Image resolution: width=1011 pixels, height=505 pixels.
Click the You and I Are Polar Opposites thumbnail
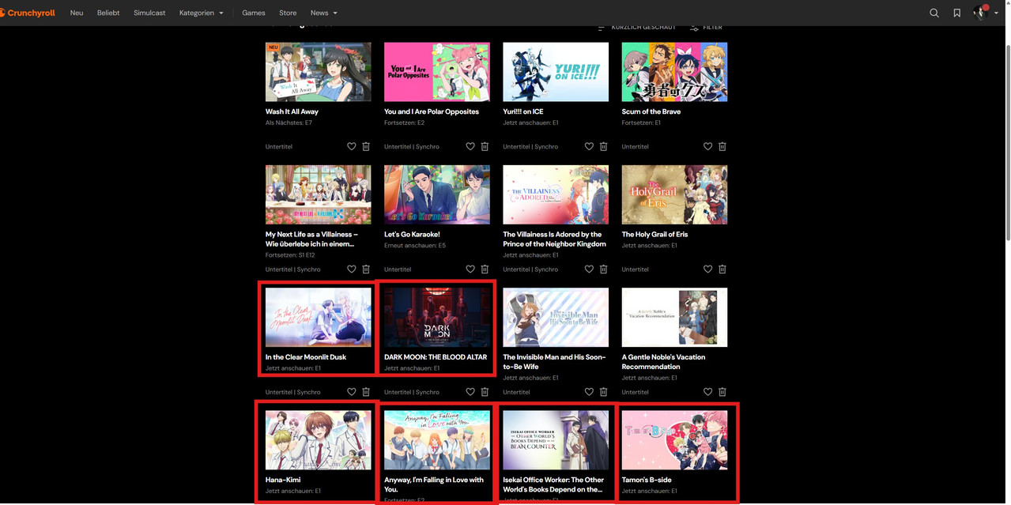437,72
